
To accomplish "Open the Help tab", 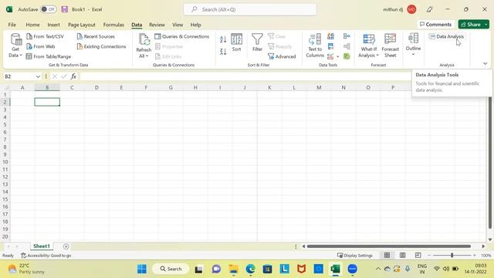I will pos(195,25).
